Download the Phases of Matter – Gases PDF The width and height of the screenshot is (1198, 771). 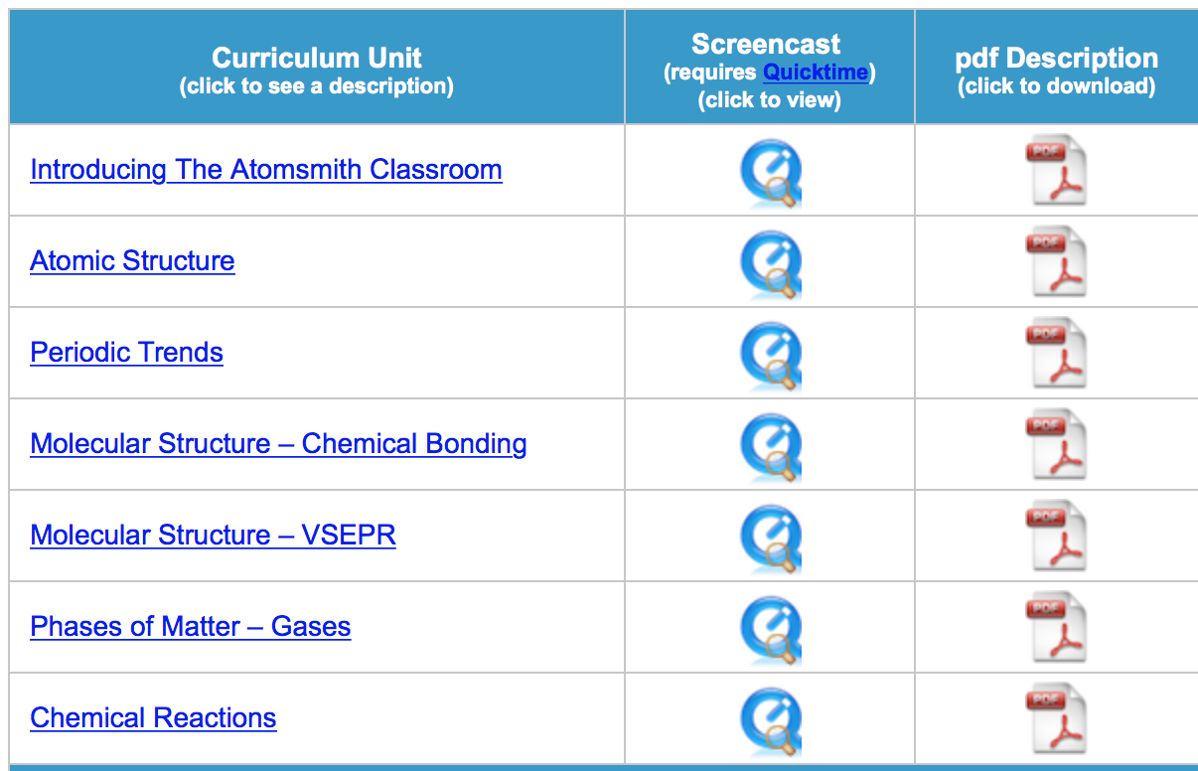(1056, 630)
